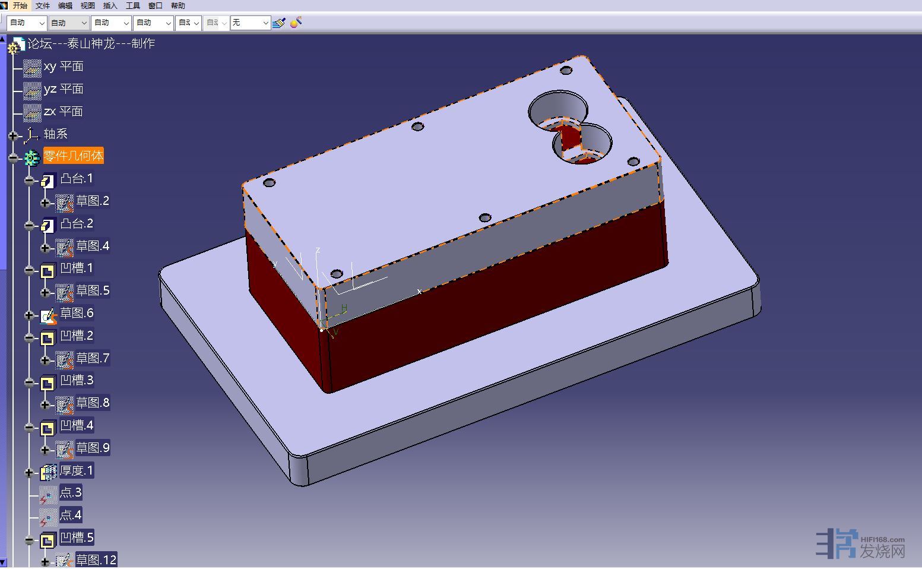Open the 工具 menu
Screen dimensions: 922x569
[x=132, y=5]
